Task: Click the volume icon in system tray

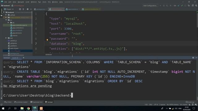Action: [x=176, y=108]
